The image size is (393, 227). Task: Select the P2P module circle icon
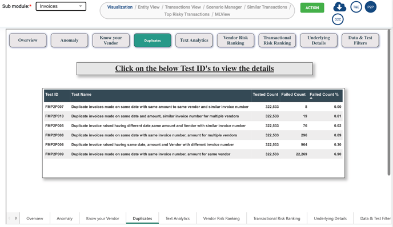371,7
